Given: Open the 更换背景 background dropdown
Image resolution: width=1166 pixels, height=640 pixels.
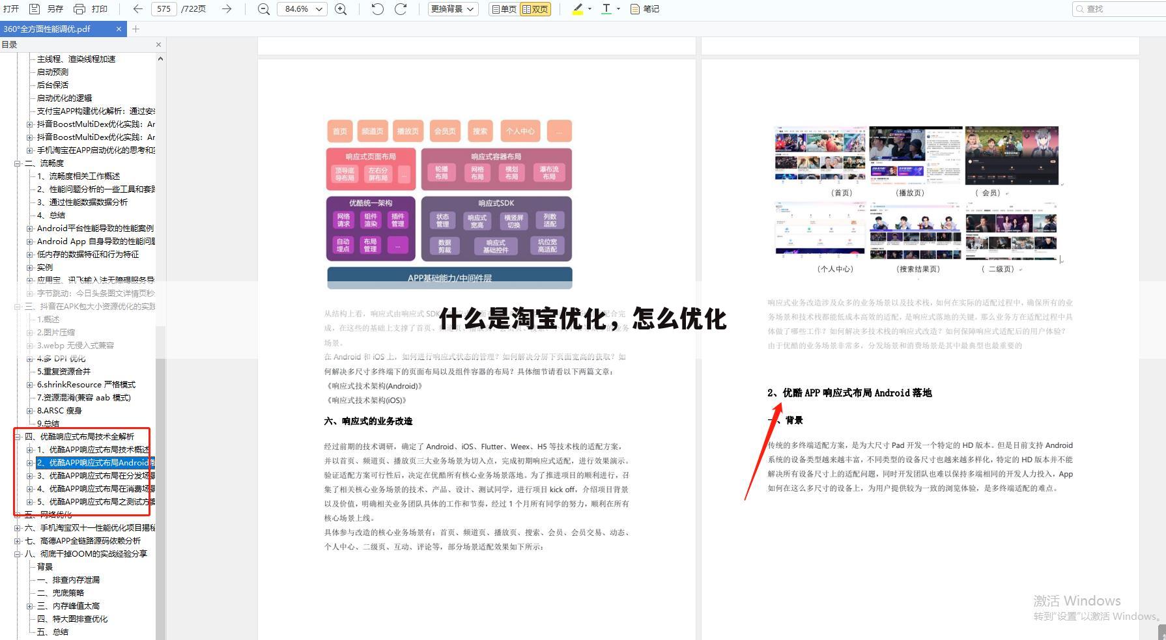Looking at the screenshot, I should [x=451, y=9].
